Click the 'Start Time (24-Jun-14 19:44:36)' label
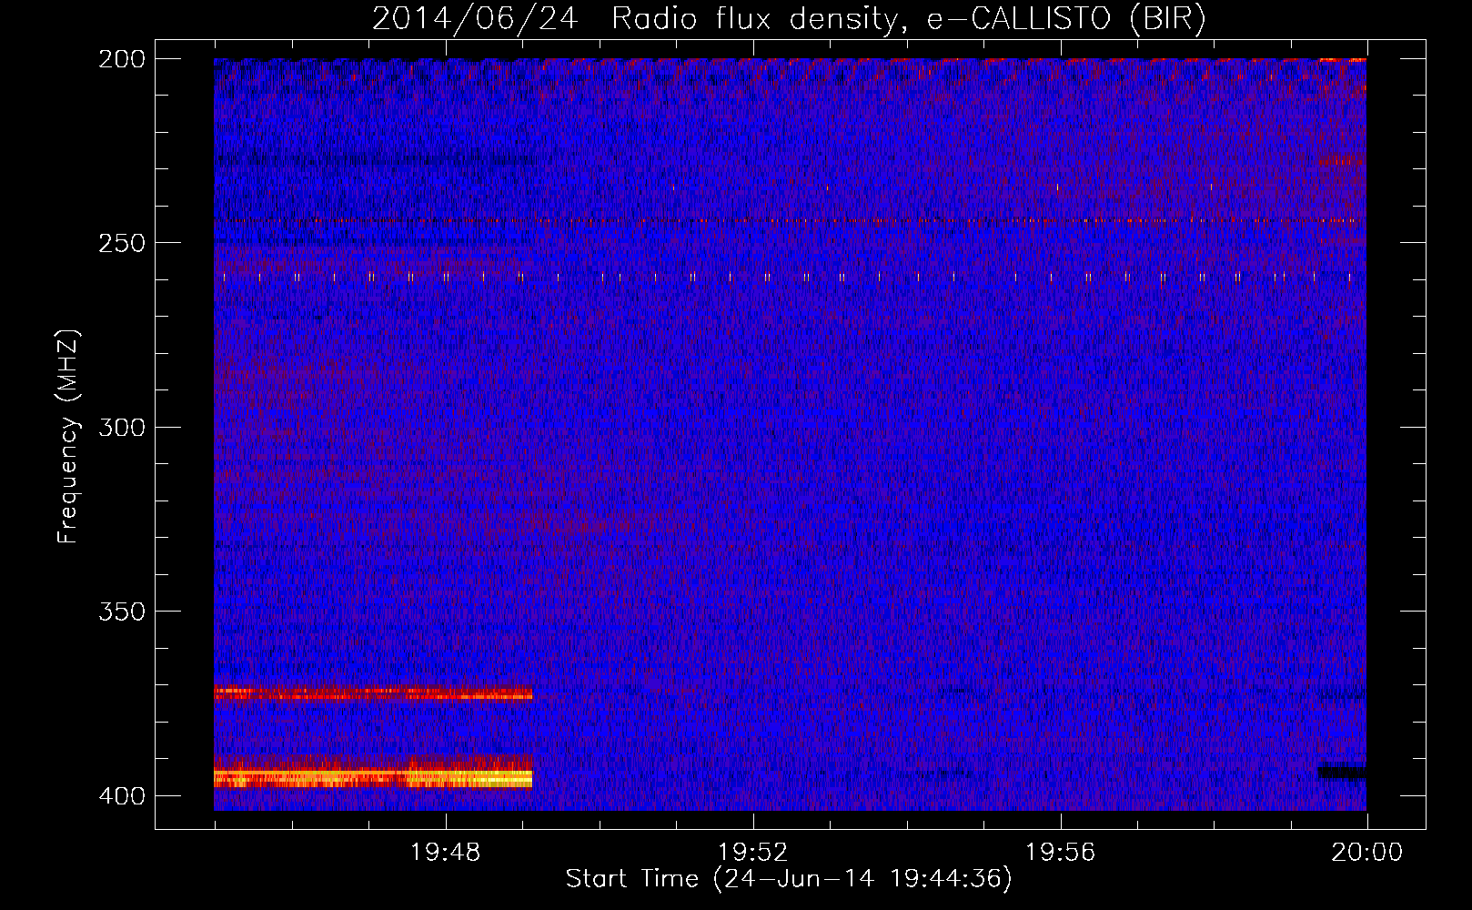Image resolution: width=1472 pixels, height=910 pixels. point(789,879)
